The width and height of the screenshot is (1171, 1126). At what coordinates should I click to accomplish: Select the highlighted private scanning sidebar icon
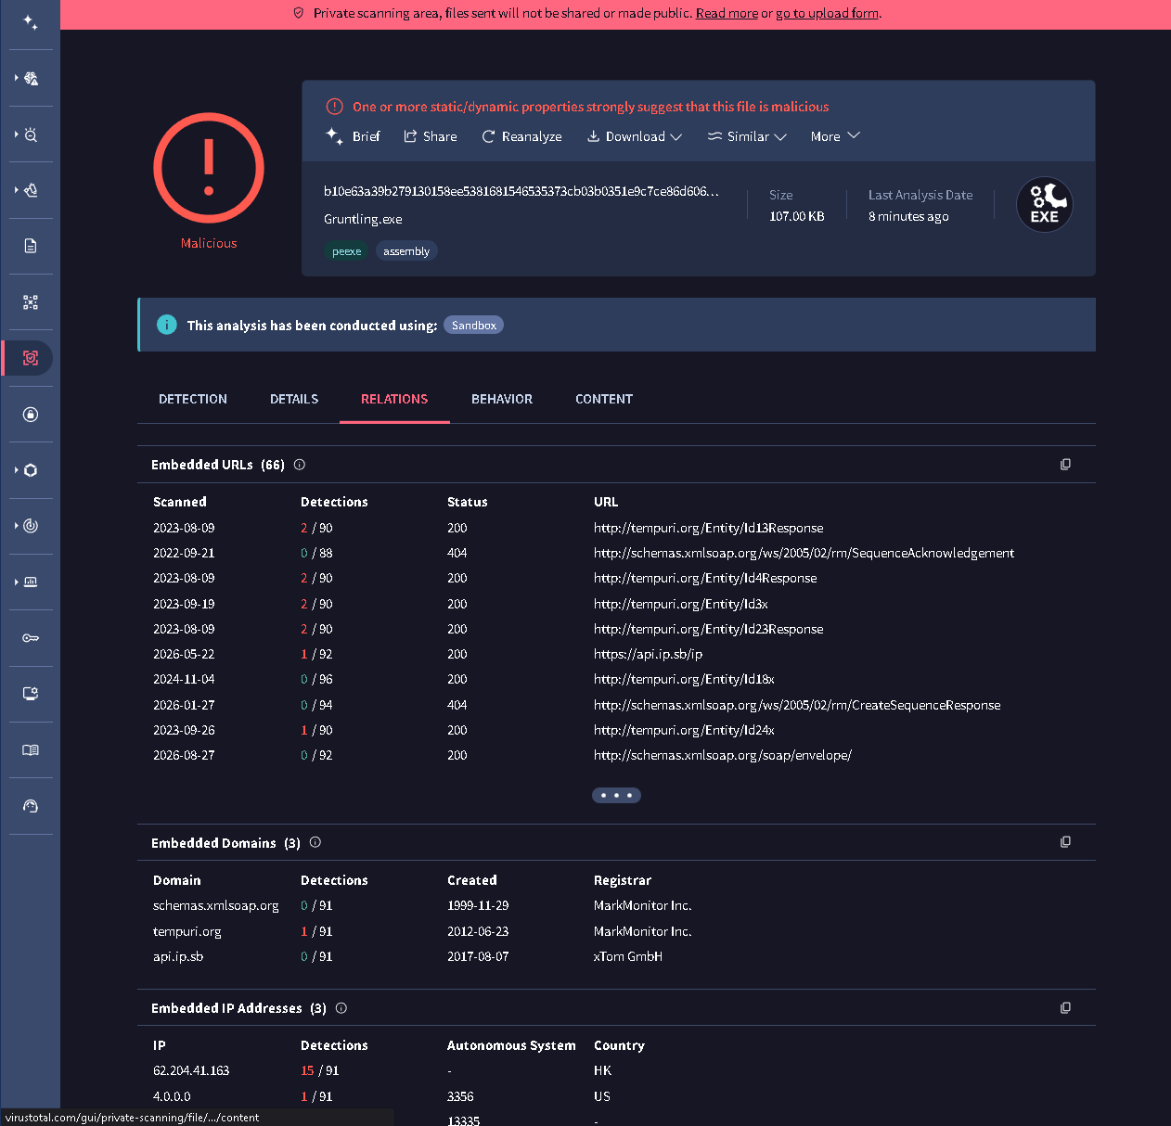point(31,358)
